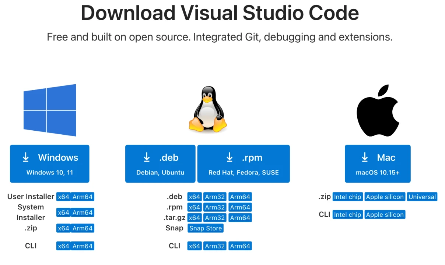
Task: Pick Arm64 in the Linux .rpm row
Action: pos(240,207)
